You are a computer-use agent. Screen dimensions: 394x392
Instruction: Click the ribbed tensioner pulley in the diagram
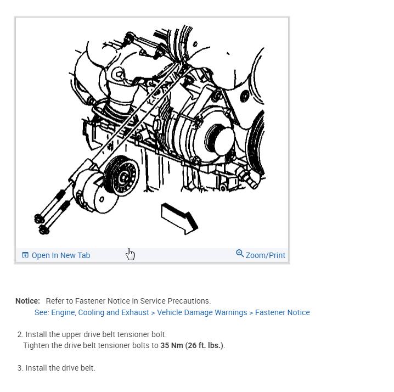pyautogui.click(x=121, y=176)
